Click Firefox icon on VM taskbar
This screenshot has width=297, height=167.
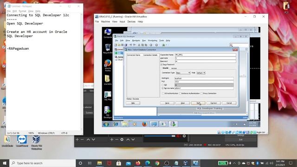144,124
